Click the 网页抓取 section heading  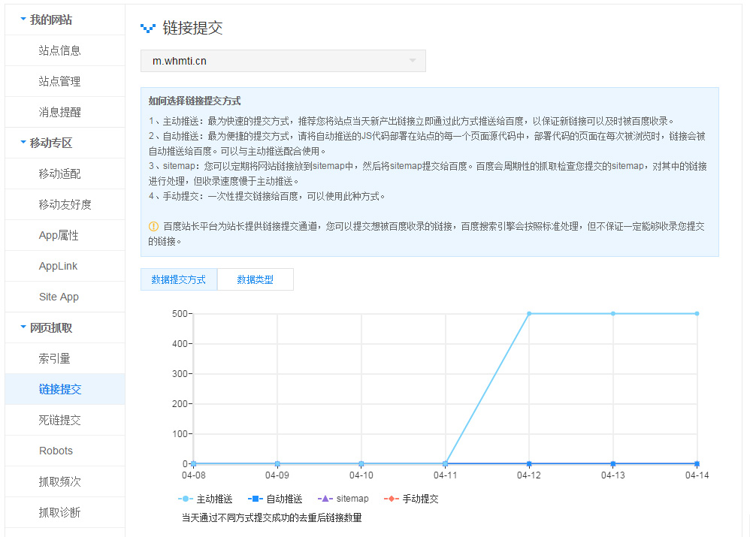[50, 327]
